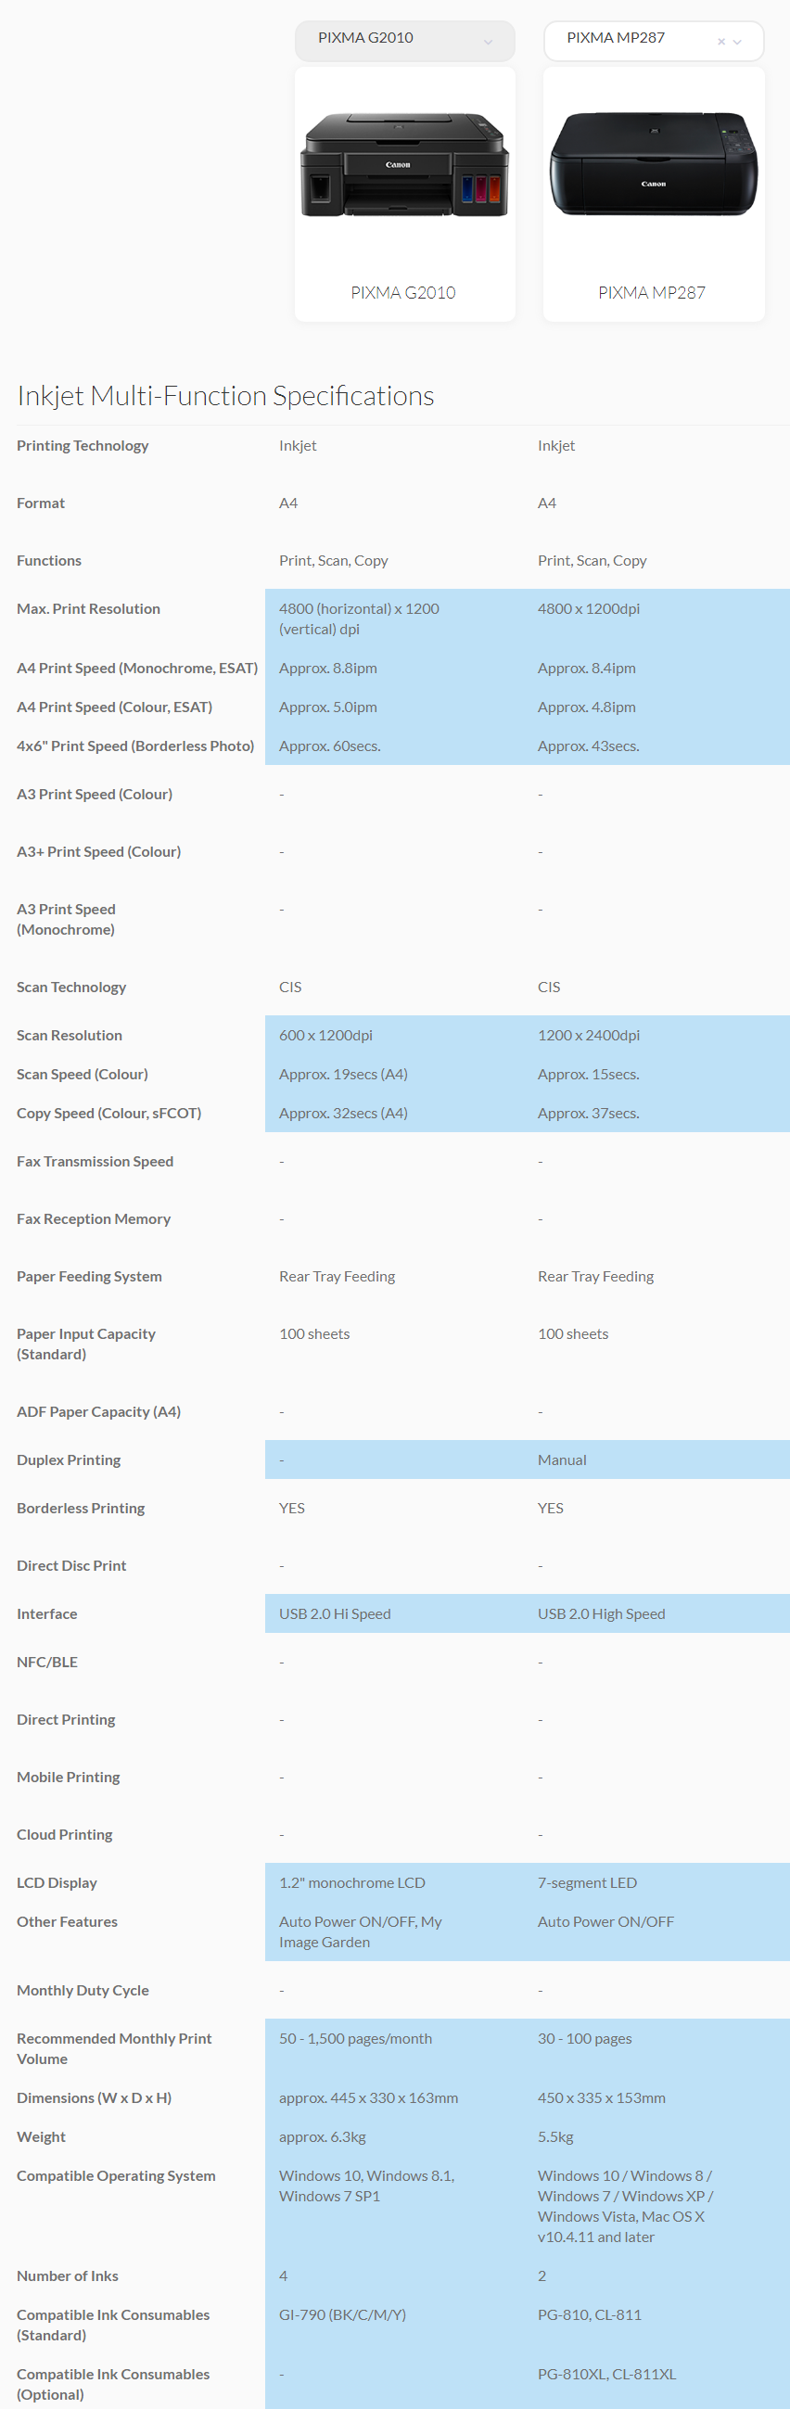Click 'USB 2.0 High Speed' interface value
Viewport: 790px width, 2409px height.
pos(601,1614)
